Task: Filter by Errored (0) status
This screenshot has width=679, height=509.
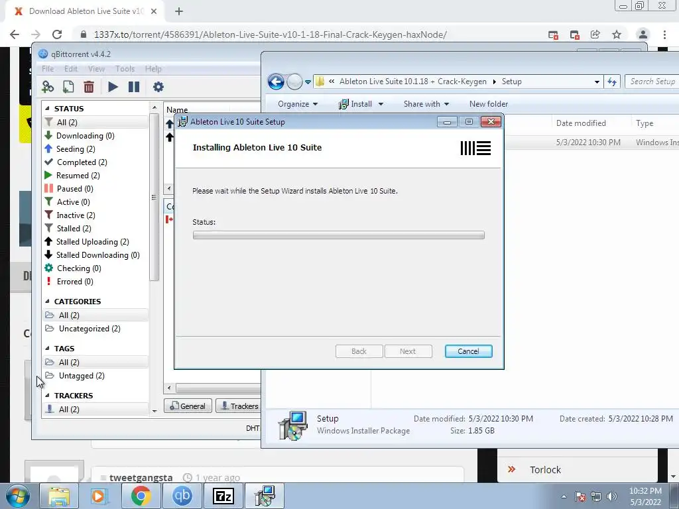Action: [75, 282]
